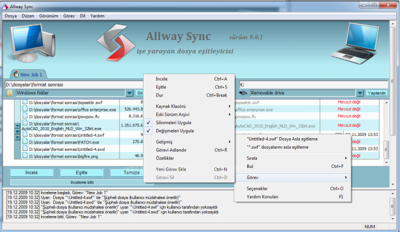The height and width of the screenshot is (232, 400).
Task: Click the yellow folder icon beside Windows folder
Action: tap(9, 93)
